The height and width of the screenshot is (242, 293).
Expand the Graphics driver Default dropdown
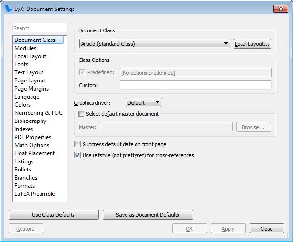144,102
